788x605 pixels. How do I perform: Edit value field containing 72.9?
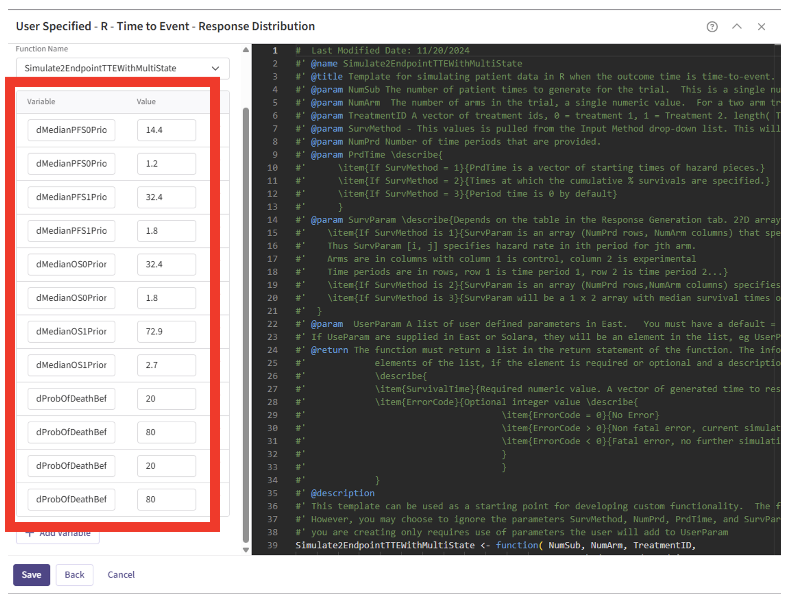(x=166, y=331)
